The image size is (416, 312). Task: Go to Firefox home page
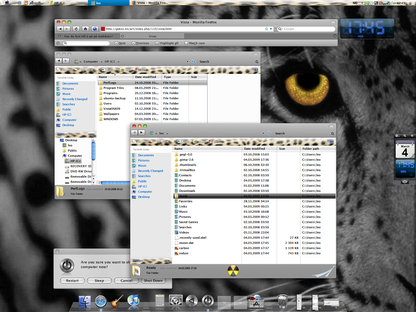(85, 29)
